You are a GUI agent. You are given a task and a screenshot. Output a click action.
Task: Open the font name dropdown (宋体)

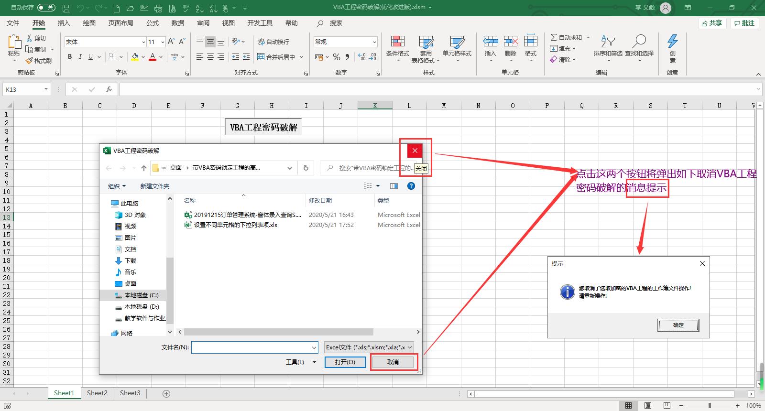tap(143, 42)
